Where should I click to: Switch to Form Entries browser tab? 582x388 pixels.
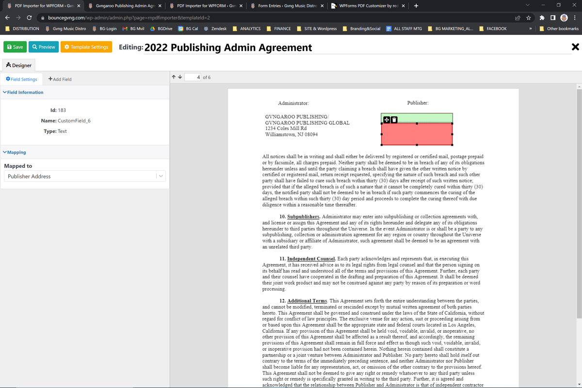(287, 6)
